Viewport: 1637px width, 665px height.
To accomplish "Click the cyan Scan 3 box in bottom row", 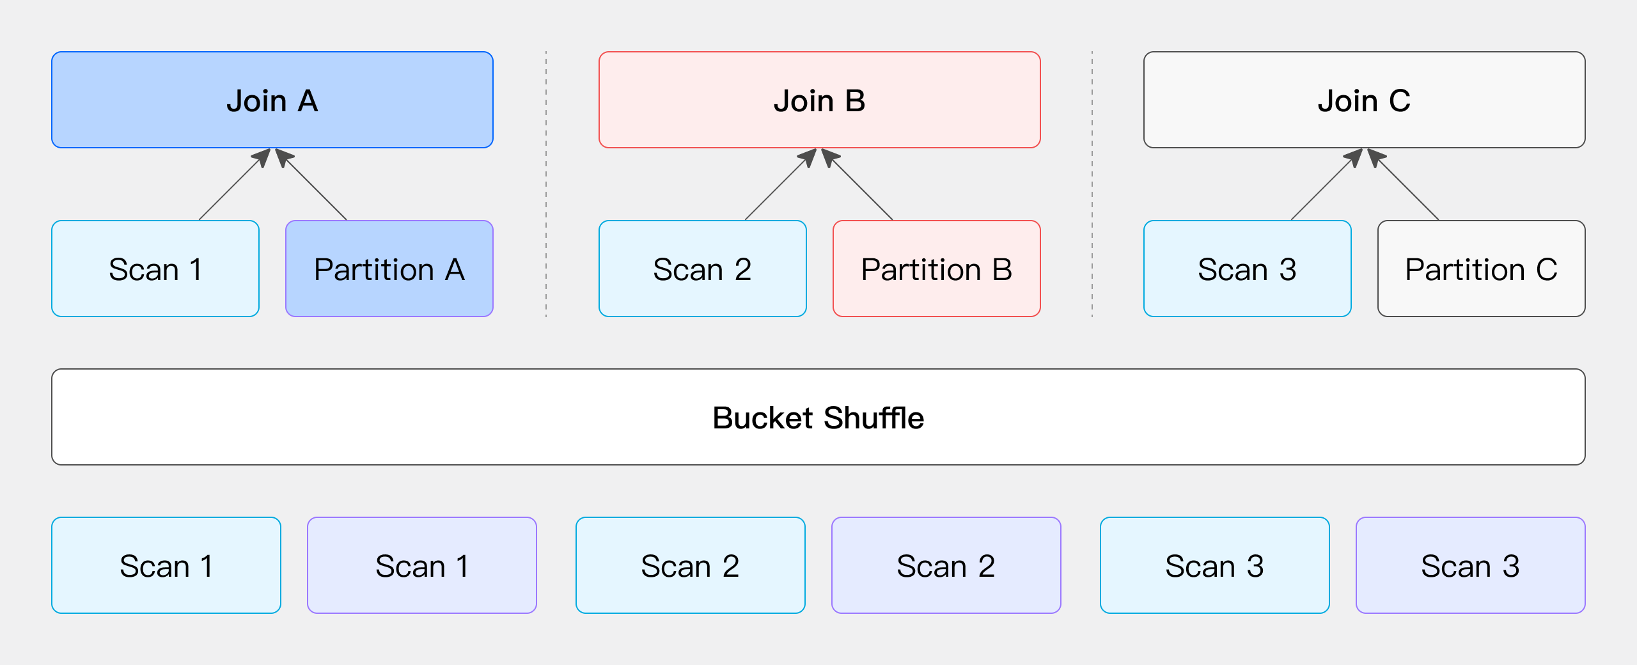I will [1214, 565].
